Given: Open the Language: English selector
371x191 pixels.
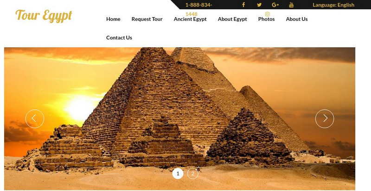Looking at the screenshot, I should coord(333,5).
